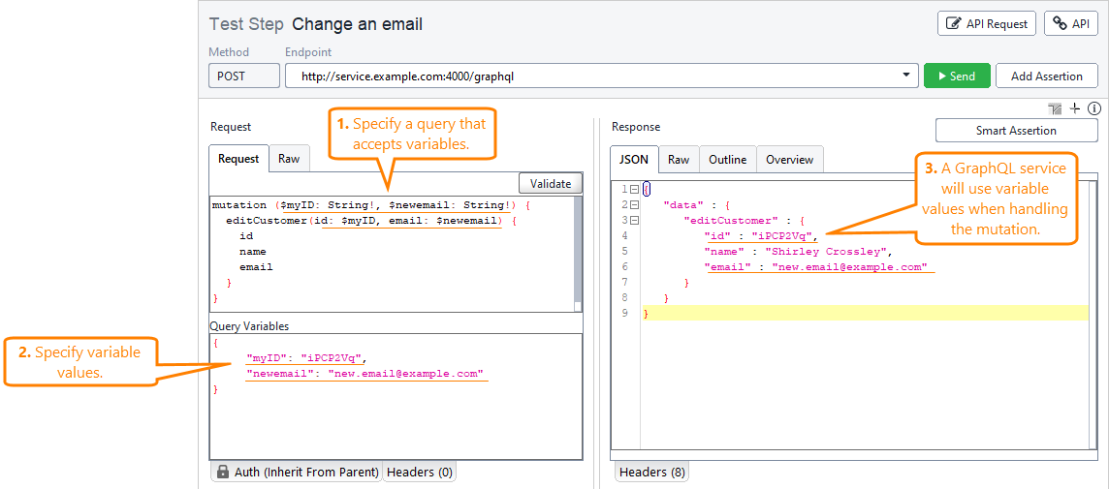Collapse the "editCustomer" node on line 3

click(x=634, y=220)
